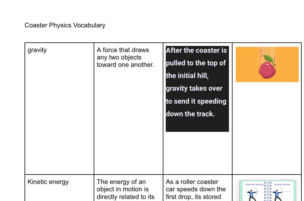Click the falling apple image
The image size is (304, 201).
coord(267,64)
